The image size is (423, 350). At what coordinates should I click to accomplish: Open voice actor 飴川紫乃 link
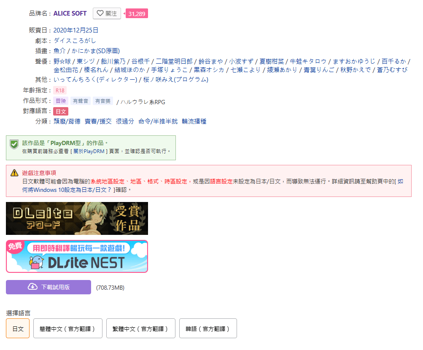tap(113, 62)
